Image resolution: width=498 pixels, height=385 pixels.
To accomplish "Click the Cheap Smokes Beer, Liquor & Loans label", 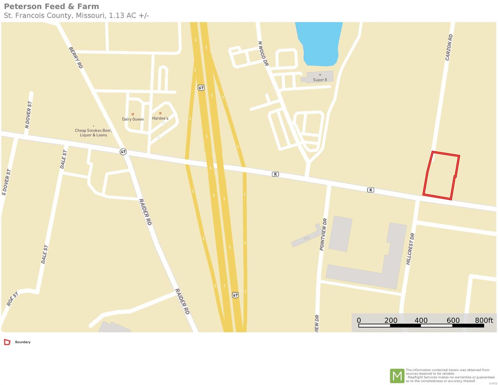I will point(93,133).
